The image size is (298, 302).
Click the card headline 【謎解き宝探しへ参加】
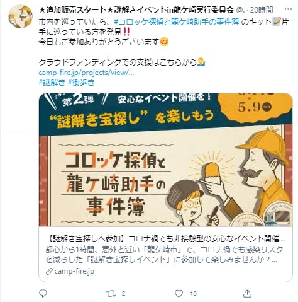tap(87, 239)
